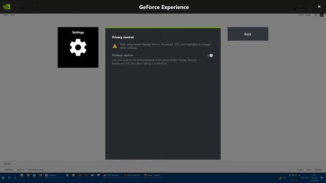326x183 pixels.
Task: Open the Settings gear tile
Action: 78,47
